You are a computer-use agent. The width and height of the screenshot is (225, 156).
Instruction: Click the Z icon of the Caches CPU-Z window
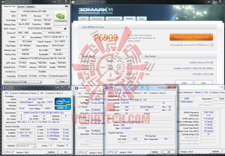click(77, 88)
